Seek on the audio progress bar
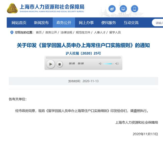163x141 pixels. coord(83,58)
